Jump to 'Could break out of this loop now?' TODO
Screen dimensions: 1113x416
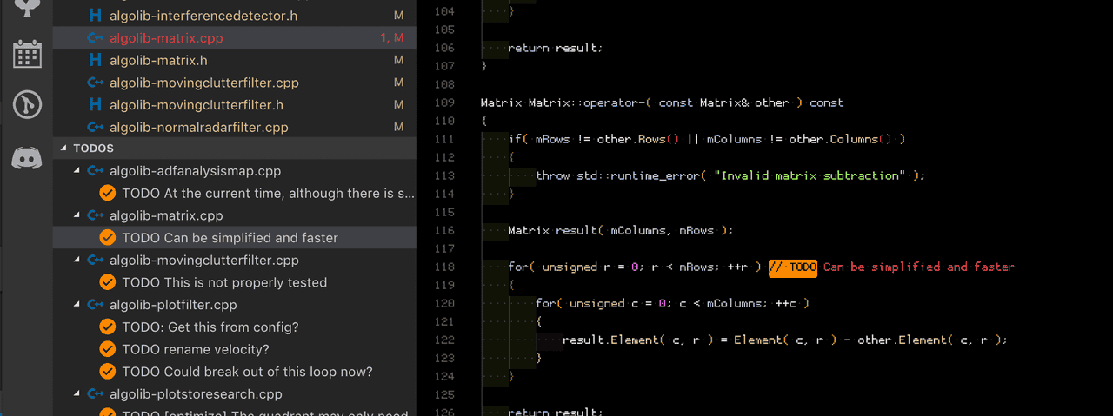tap(247, 372)
